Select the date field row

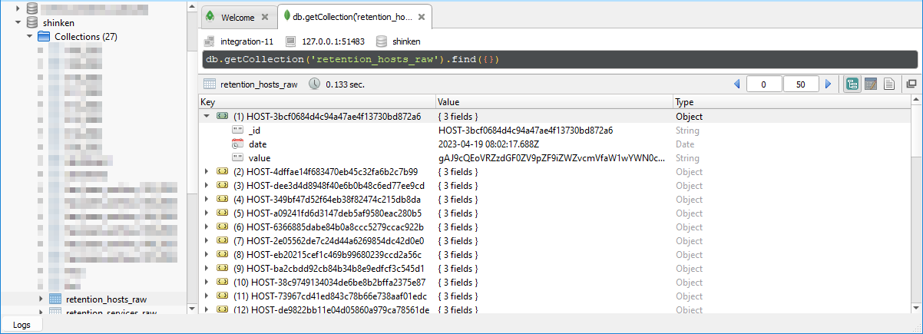coord(257,144)
